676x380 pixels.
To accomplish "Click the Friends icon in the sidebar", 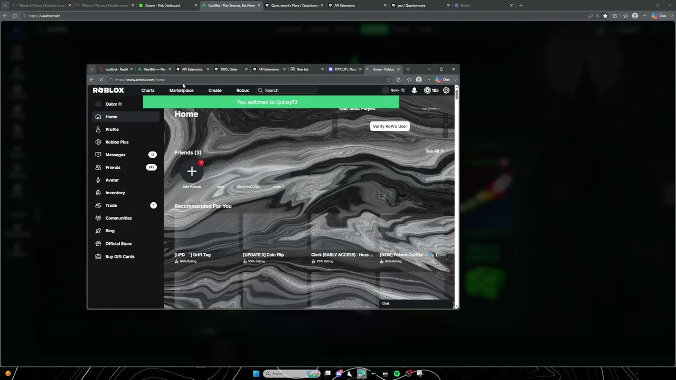I will [x=98, y=167].
